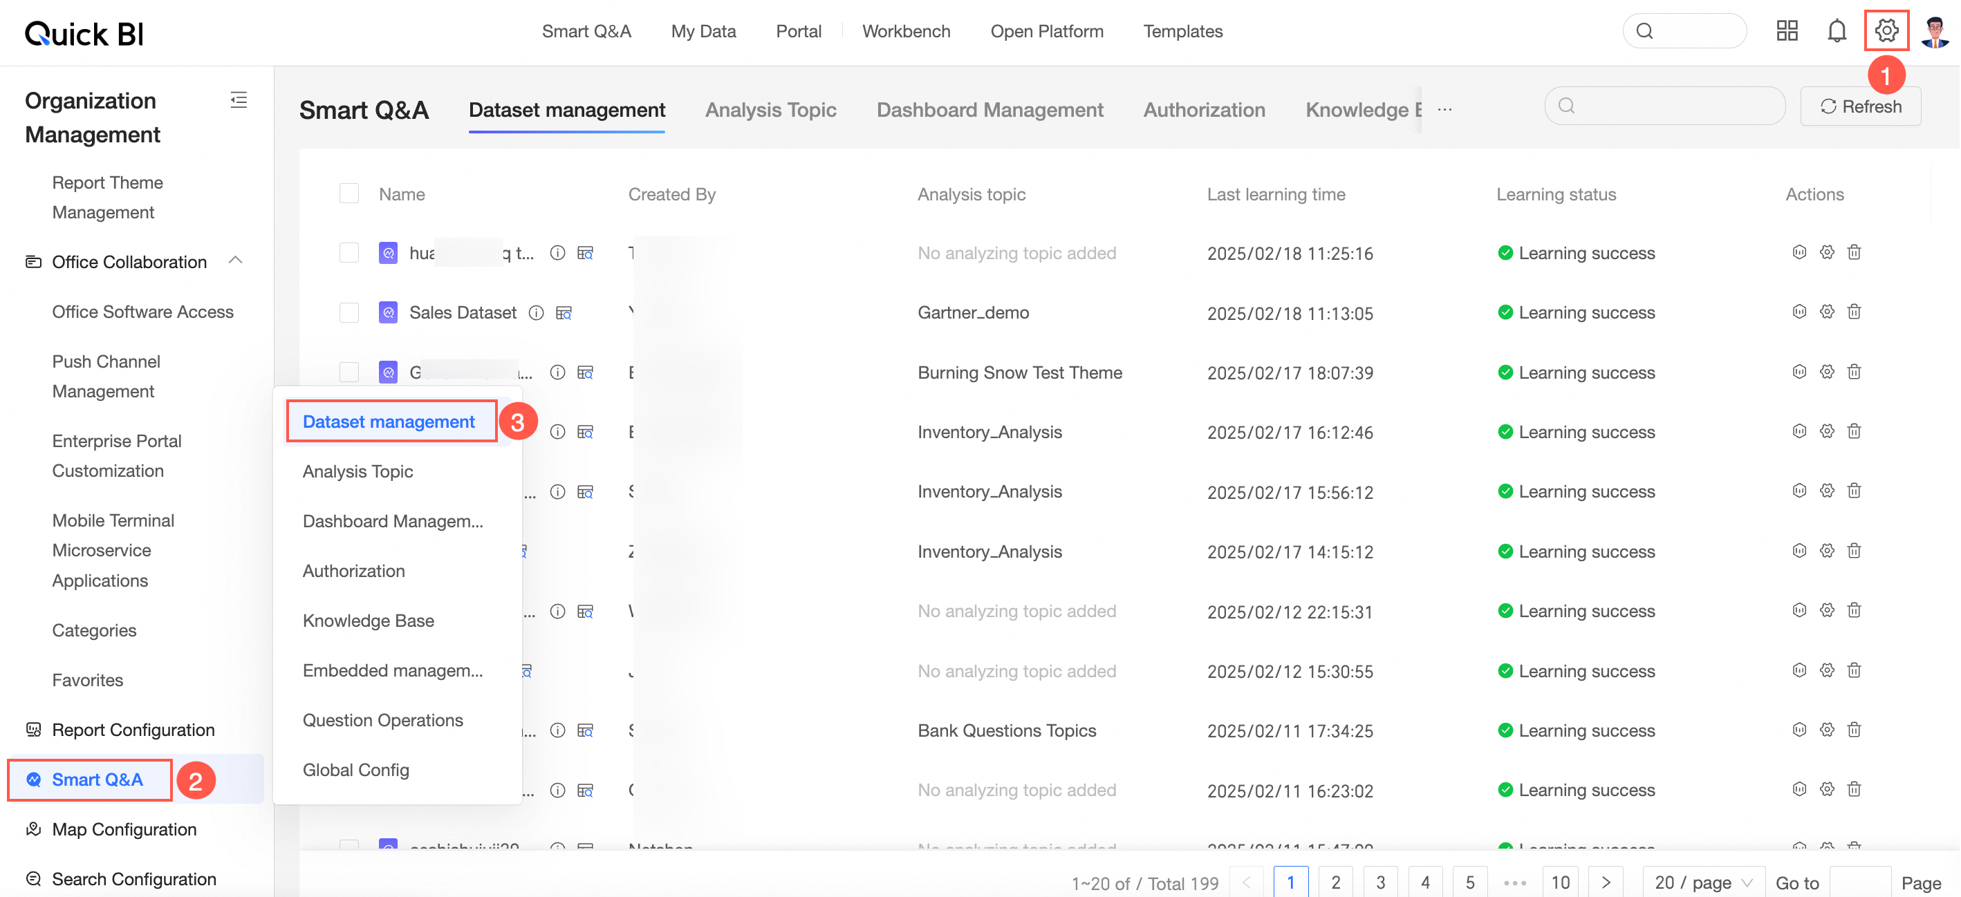Delete the Sales Dataset via trash icon

(x=1855, y=312)
